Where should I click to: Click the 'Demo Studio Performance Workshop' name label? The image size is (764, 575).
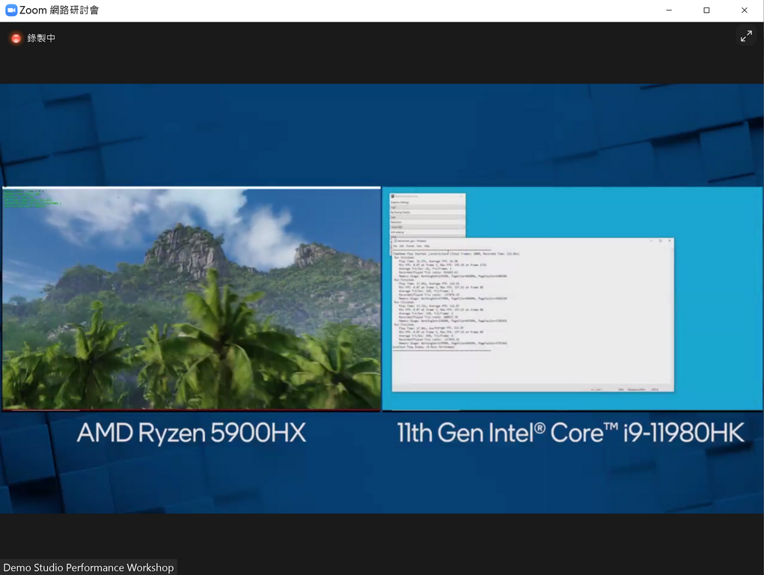(x=88, y=568)
